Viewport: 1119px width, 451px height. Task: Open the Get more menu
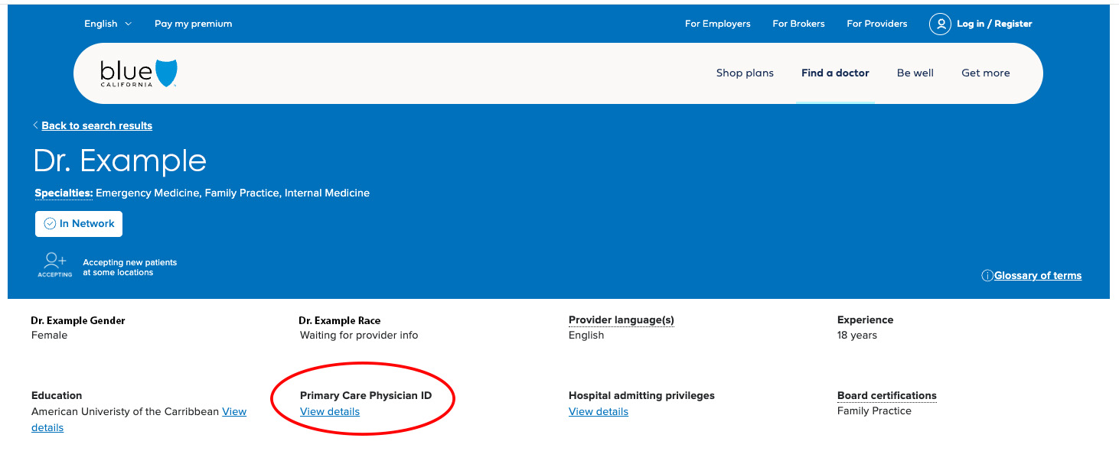pyautogui.click(x=986, y=73)
